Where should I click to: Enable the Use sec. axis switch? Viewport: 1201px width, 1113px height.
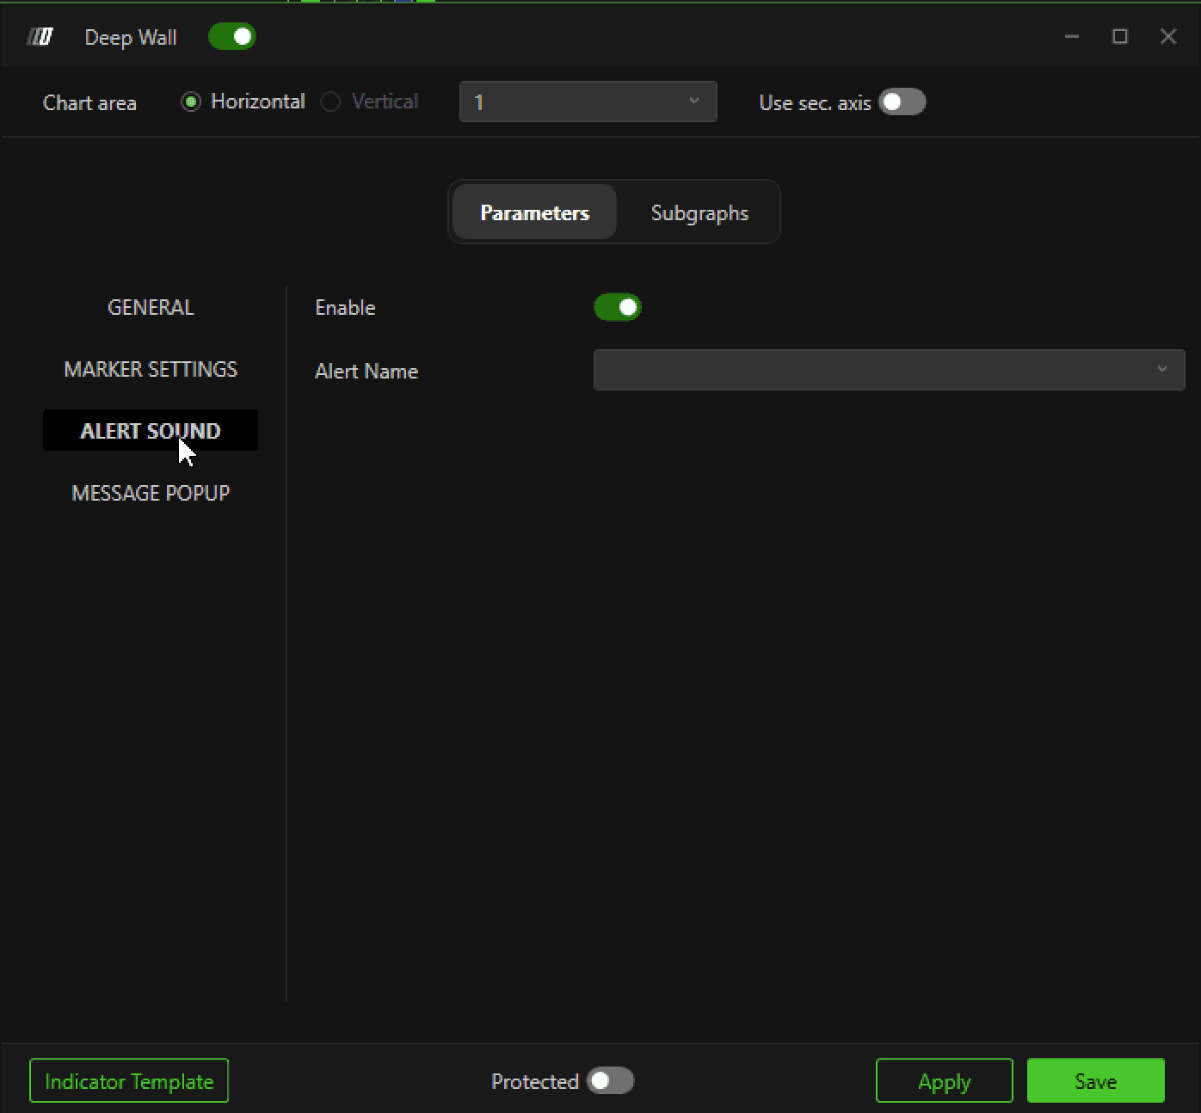[902, 102]
